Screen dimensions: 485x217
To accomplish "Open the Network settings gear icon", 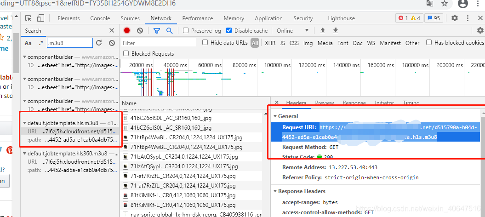I will click(480, 31).
